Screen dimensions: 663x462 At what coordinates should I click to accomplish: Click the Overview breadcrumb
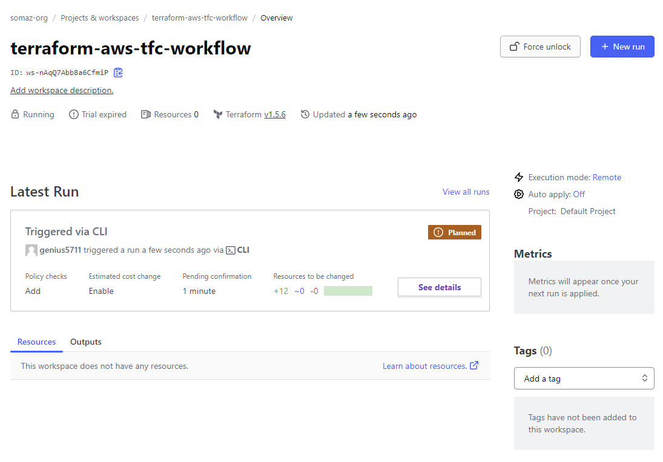[277, 18]
